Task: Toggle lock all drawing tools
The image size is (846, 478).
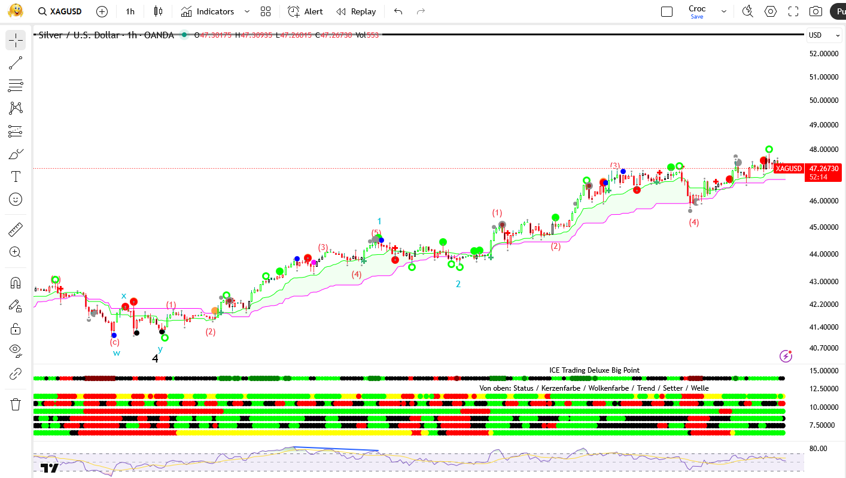Action: (16, 328)
